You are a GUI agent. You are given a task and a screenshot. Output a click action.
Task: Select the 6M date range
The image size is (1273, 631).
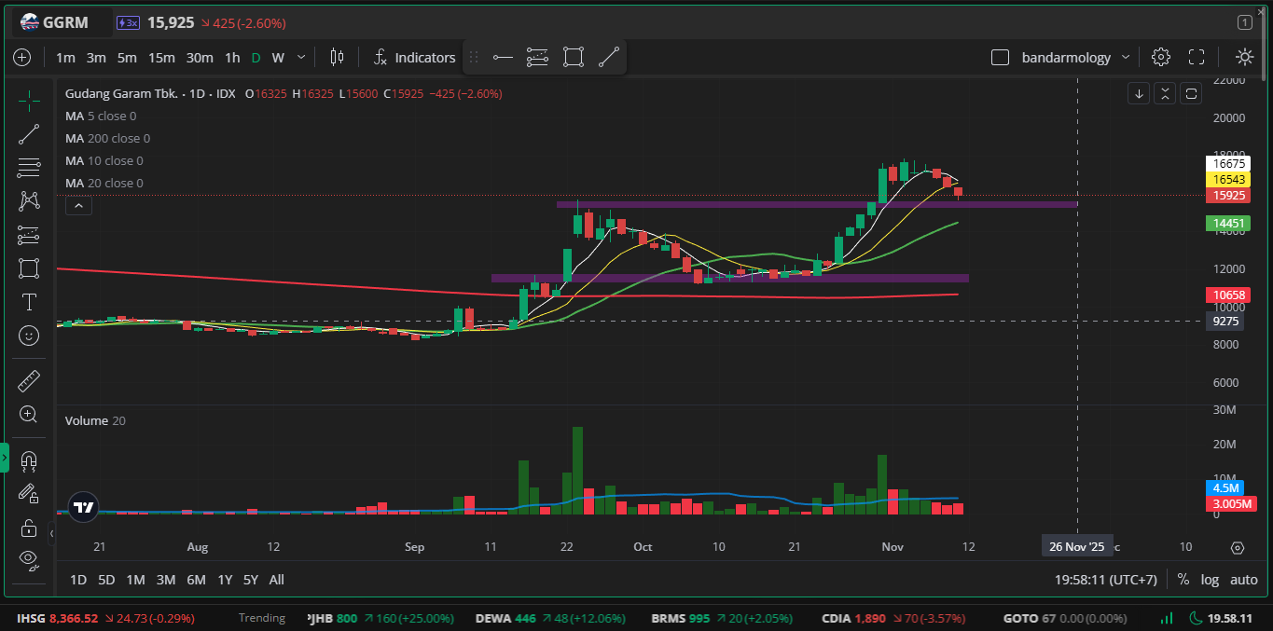pyautogui.click(x=196, y=580)
